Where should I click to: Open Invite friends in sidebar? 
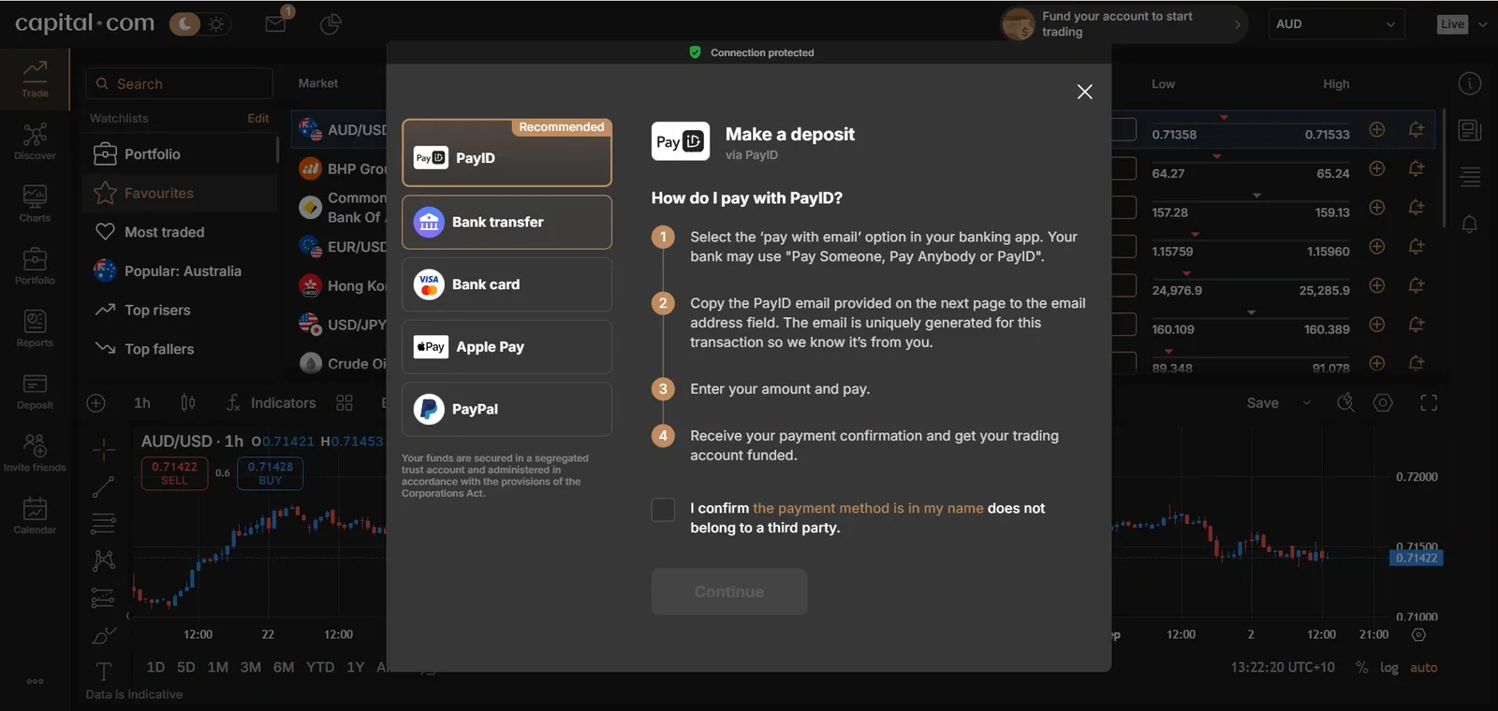tap(35, 453)
